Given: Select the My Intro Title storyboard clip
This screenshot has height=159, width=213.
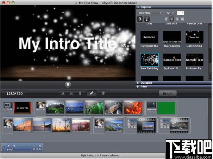Looking at the screenshot, I should 23,108.
